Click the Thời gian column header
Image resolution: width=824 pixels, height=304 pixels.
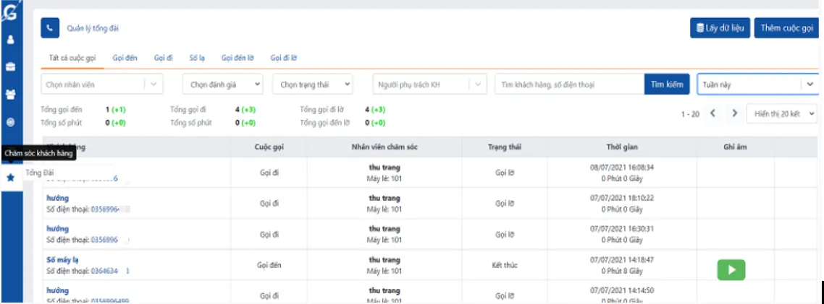click(x=622, y=147)
